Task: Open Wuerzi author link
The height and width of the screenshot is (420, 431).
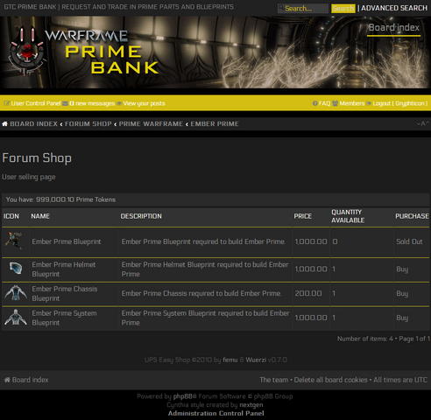Action: 256,360
